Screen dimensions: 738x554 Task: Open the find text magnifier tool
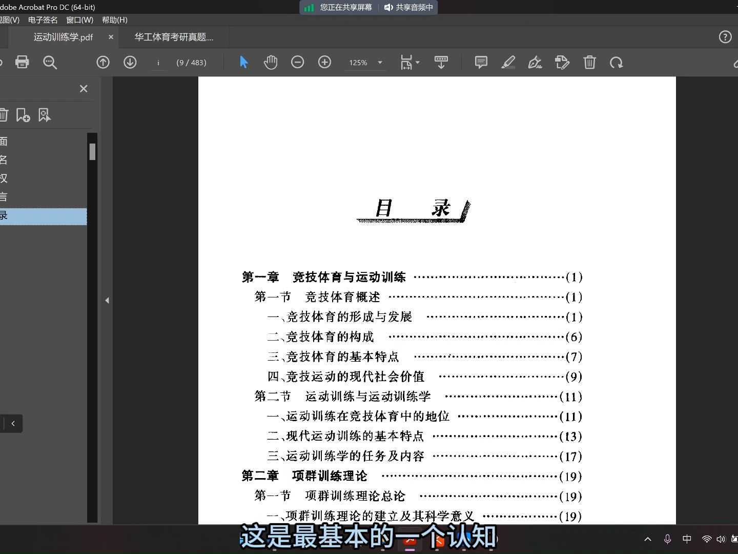tap(50, 63)
